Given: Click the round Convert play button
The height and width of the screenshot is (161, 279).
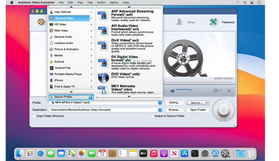Looking at the screenshot, I should tap(224, 110).
